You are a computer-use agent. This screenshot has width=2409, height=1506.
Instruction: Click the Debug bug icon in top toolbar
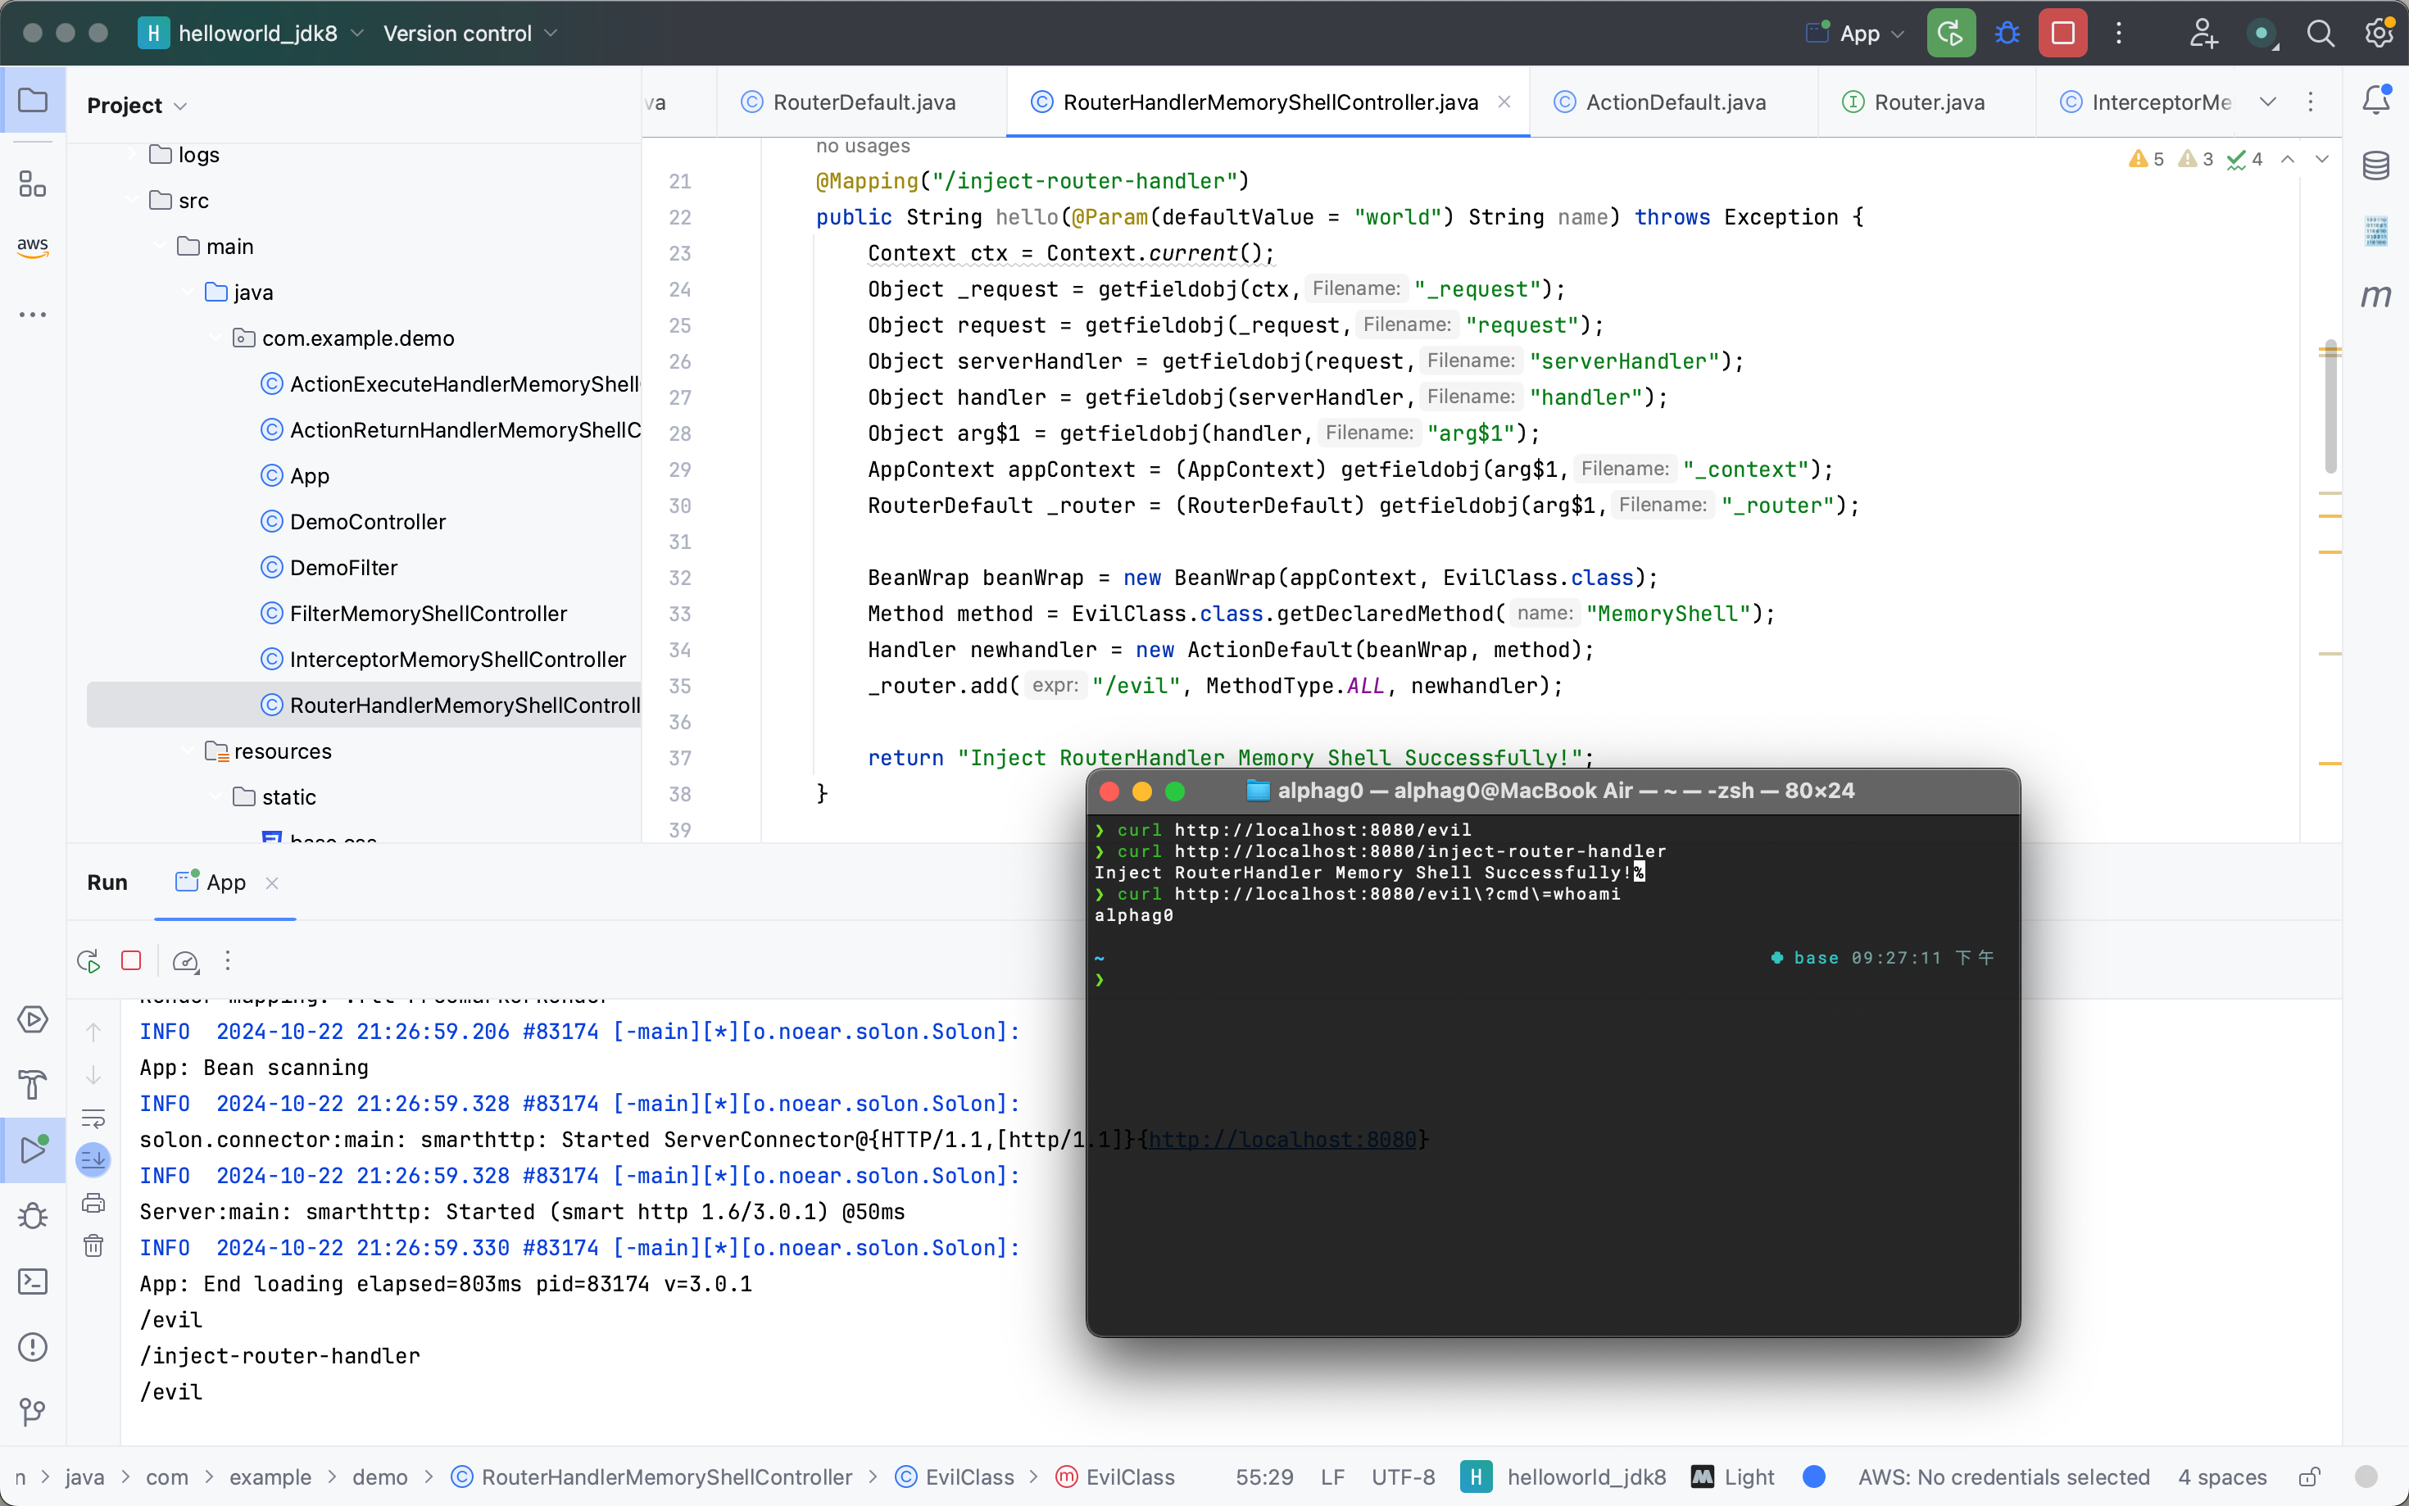pyautogui.click(x=2007, y=33)
